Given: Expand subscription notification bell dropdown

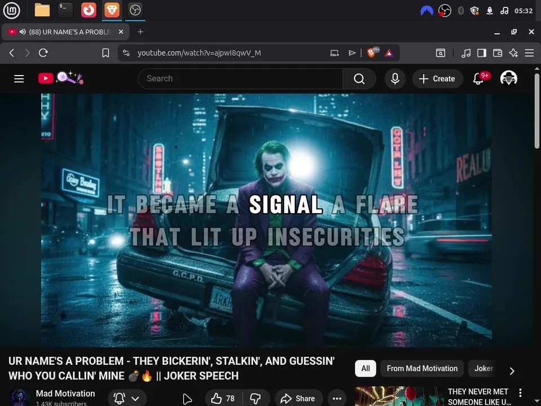Looking at the screenshot, I should [127, 399].
